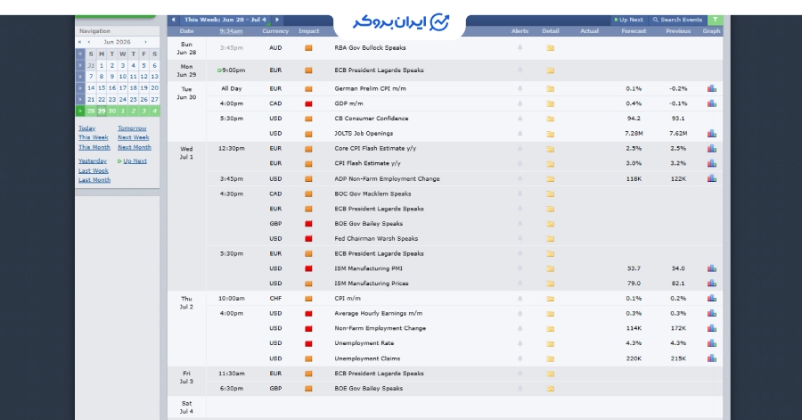This screenshot has height=420, width=802.
Task: Open detail folder for Fed Chairman Warsh Speaks
Action: (551, 239)
